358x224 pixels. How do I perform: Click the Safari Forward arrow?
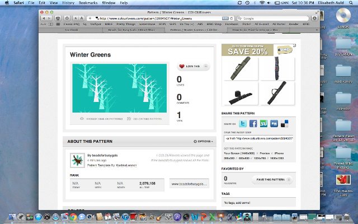(x=49, y=18)
